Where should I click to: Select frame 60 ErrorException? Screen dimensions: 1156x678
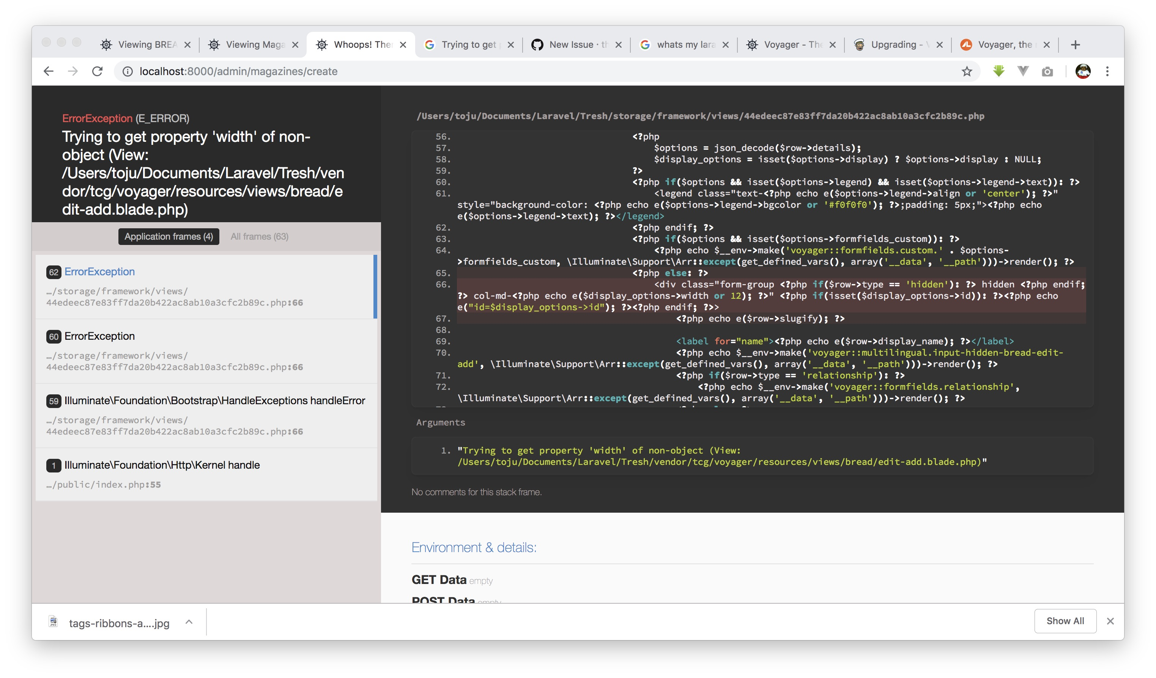206,351
